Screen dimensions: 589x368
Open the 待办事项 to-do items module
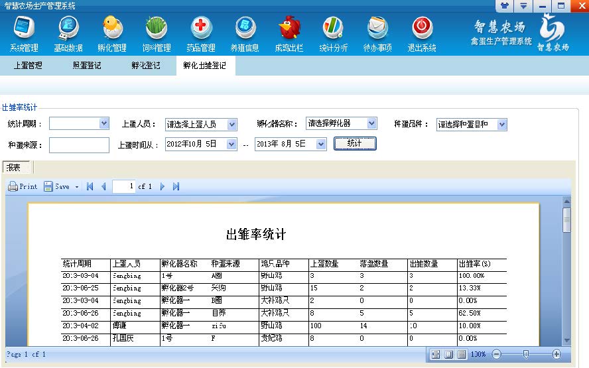pyautogui.click(x=377, y=33)
